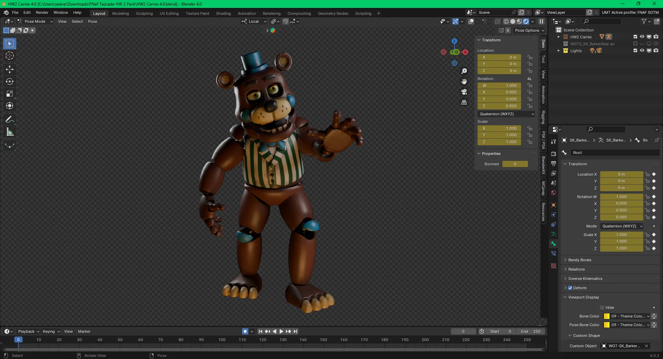Toggle the timeline auto keying record button
663x359 pixels.
pyautogui.click(x=245, y=331)
